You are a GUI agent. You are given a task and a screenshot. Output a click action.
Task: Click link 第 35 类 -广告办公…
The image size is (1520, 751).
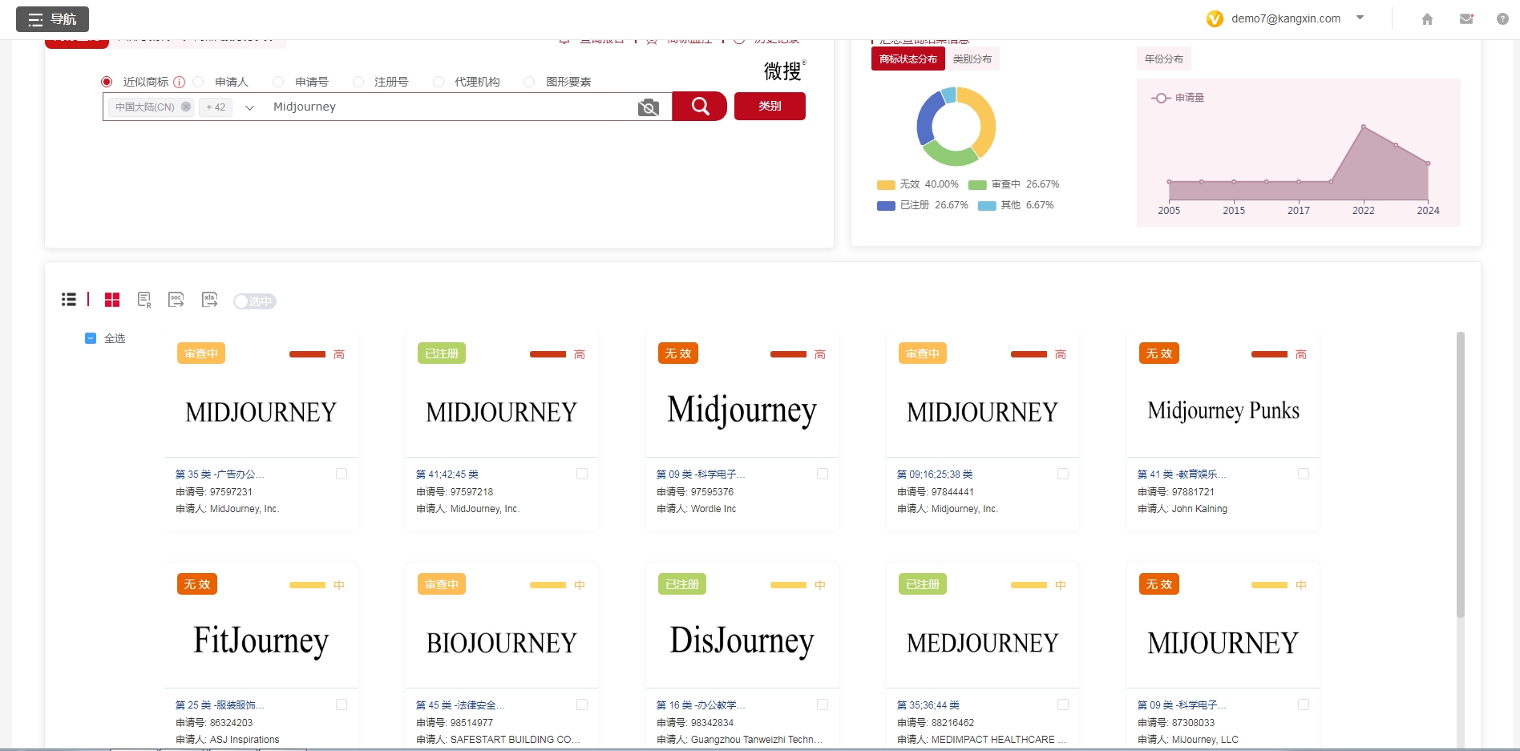[x=220, y=474]
